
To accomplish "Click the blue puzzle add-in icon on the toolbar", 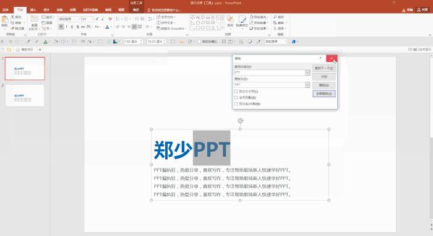I will (x=294, y=42).
